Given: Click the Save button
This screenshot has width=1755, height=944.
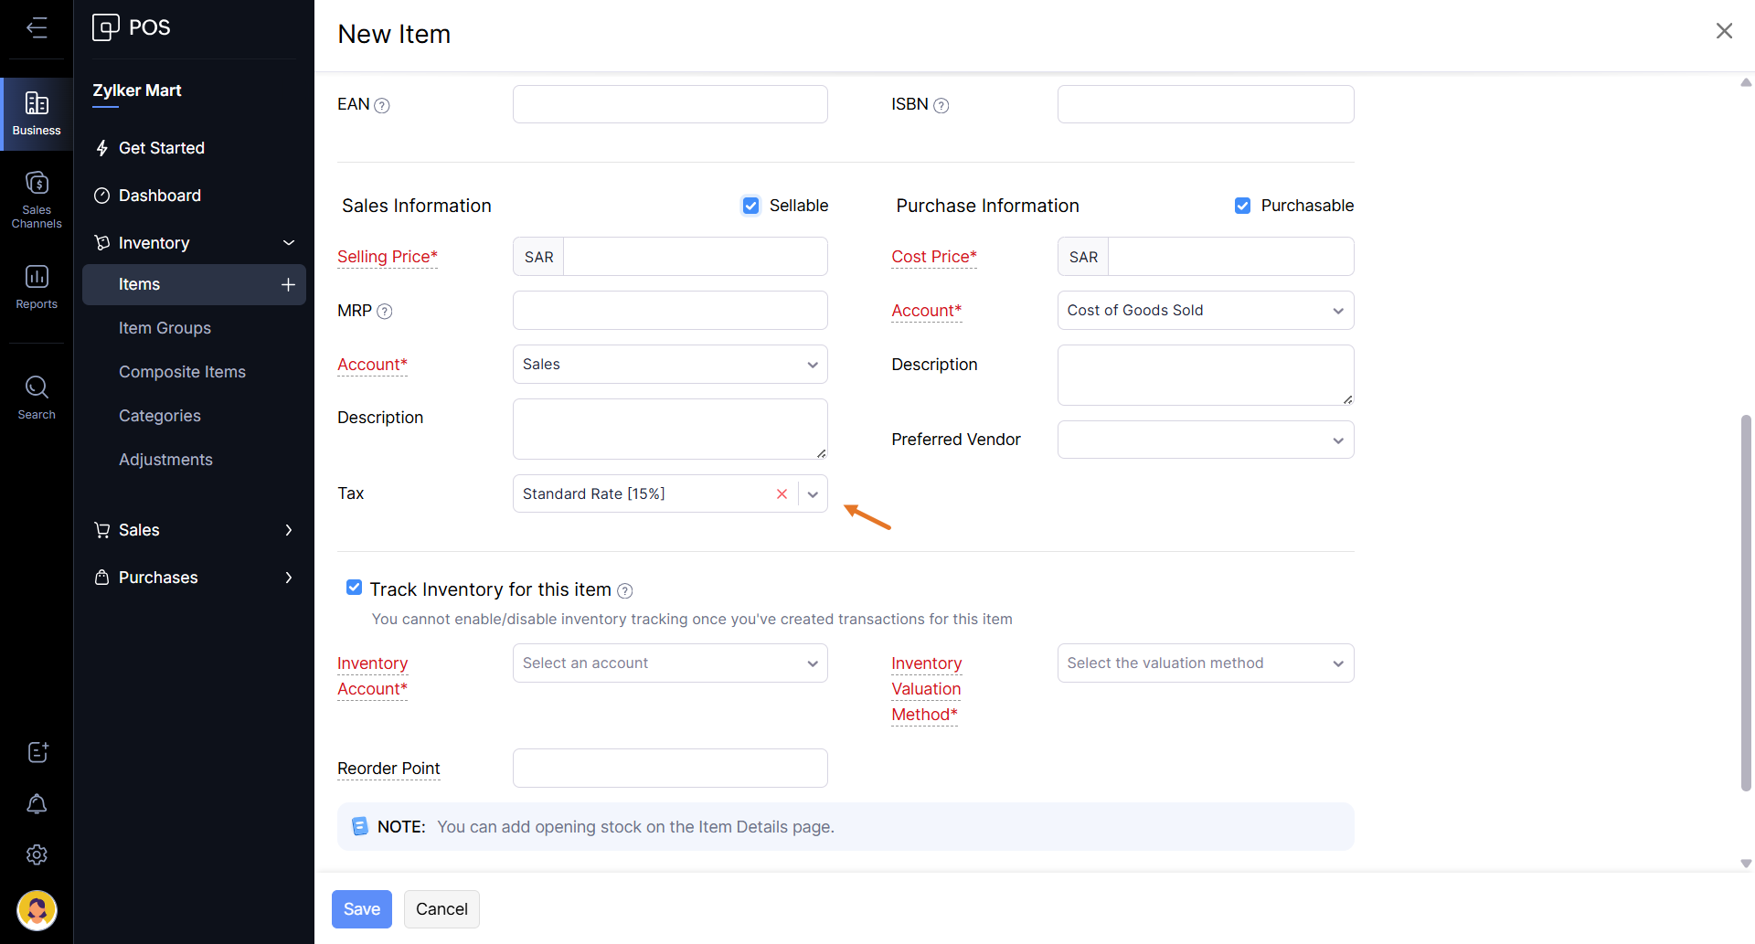Looking at the screenshot, I should coord(361,909).
